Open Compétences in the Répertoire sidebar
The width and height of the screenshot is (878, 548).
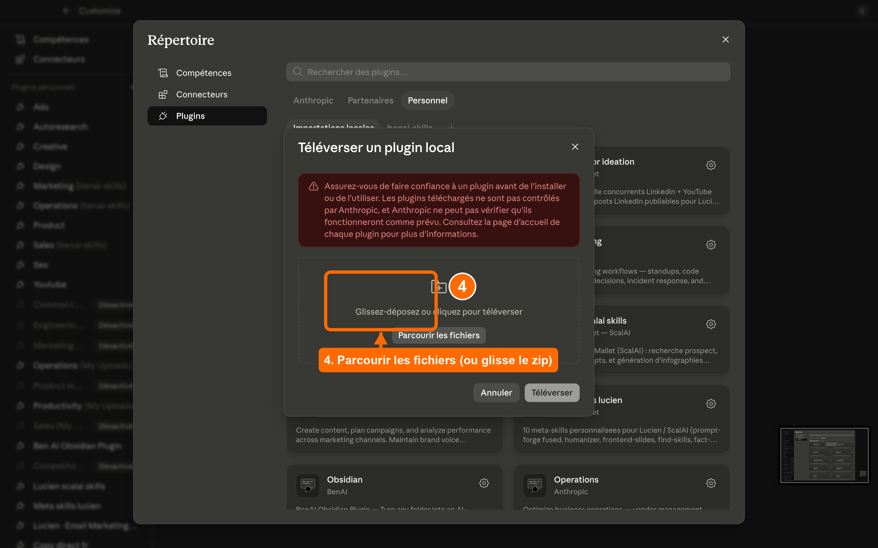[x=207, y=73]
